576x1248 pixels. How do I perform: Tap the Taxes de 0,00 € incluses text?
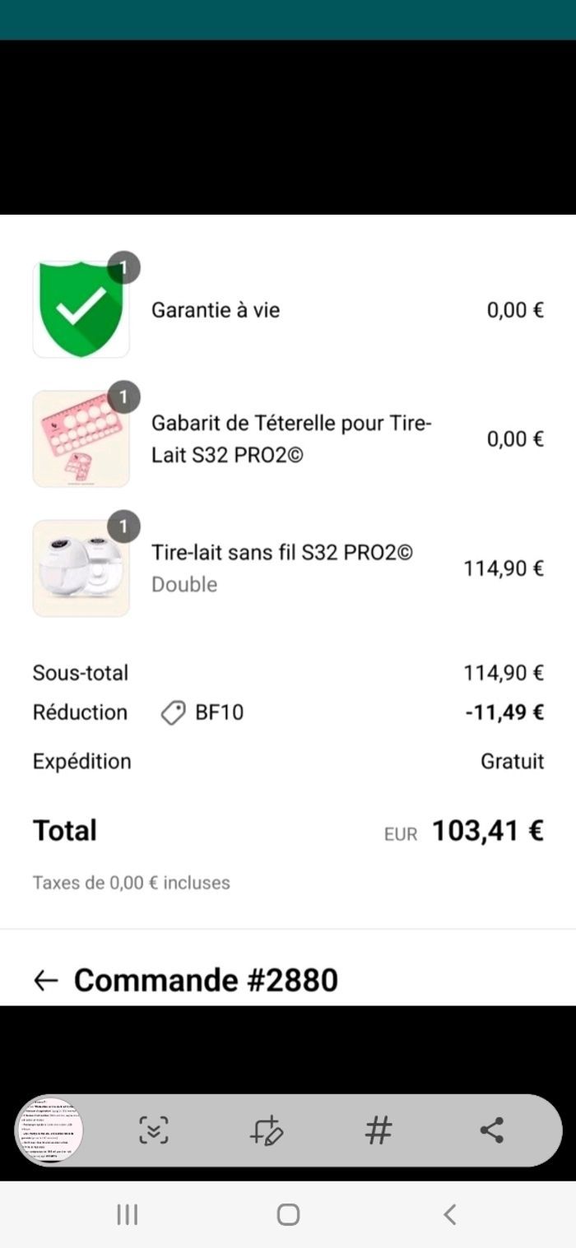pyautogui.click(x=131, y=882)
